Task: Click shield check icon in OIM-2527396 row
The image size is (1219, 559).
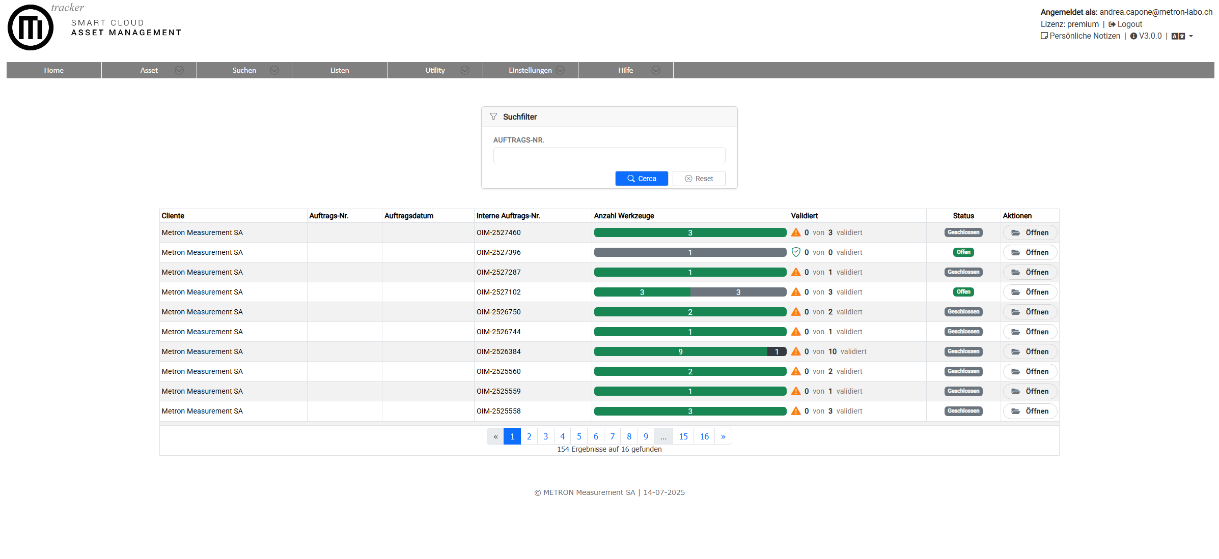Action: coord(796,252)
